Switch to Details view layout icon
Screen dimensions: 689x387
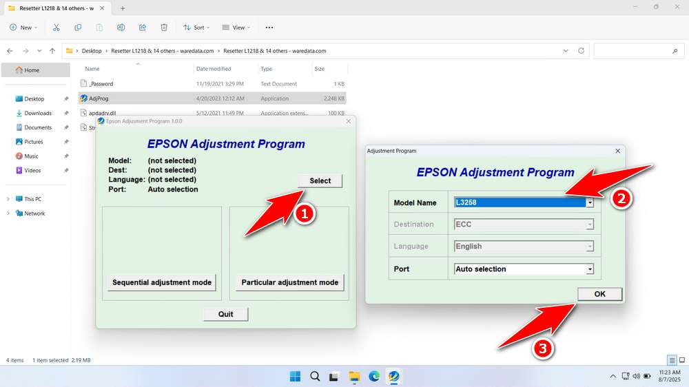pyautogui.click(x=672, y=360)
